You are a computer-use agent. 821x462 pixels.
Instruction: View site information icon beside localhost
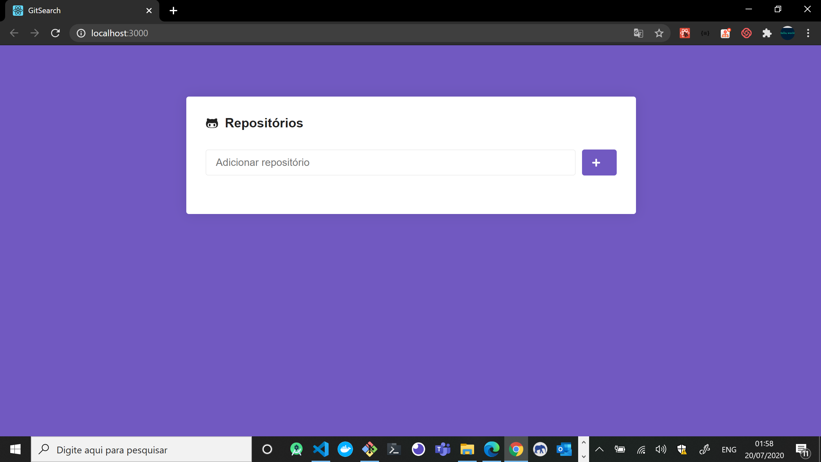81,33
